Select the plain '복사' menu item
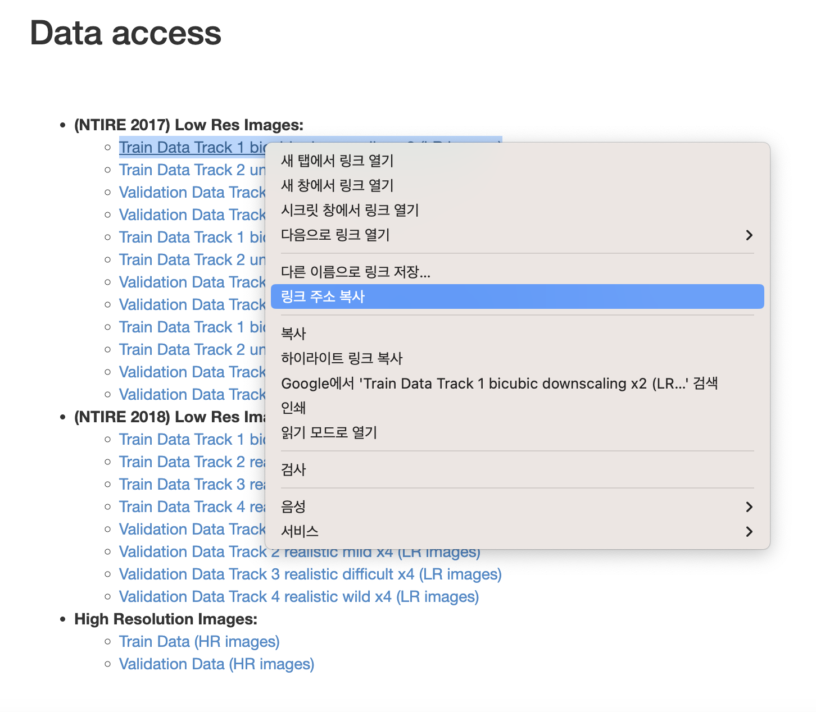 (517, 334)
